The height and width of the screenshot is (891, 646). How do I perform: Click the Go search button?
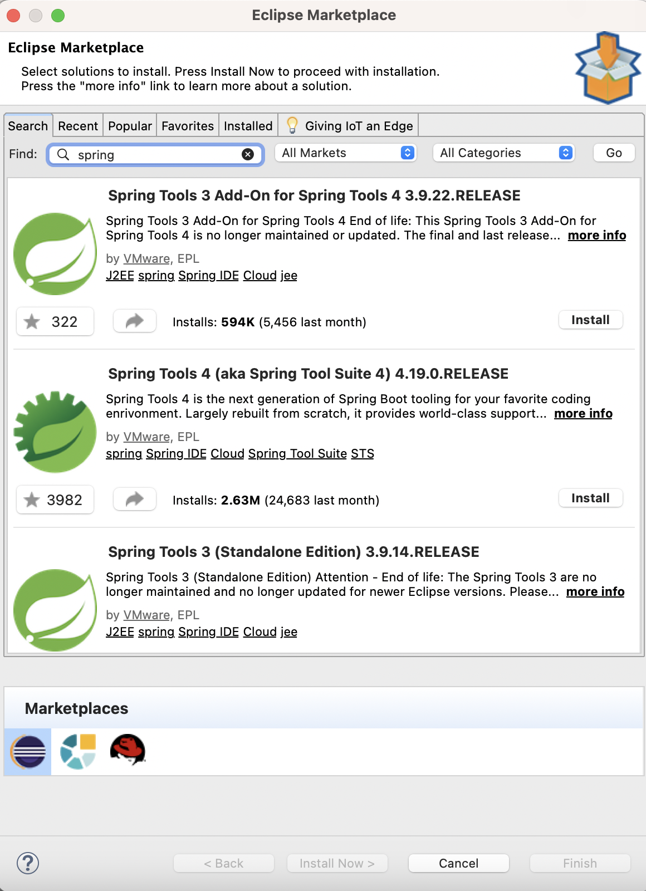pyautogui.click(x=614, y=153)
